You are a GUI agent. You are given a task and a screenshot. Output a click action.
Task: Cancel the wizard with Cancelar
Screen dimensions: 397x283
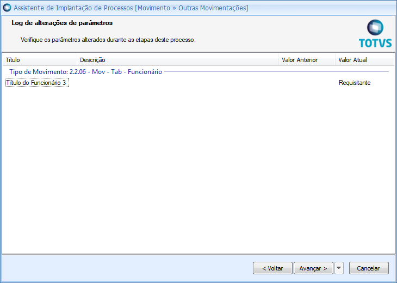[369, 268]
